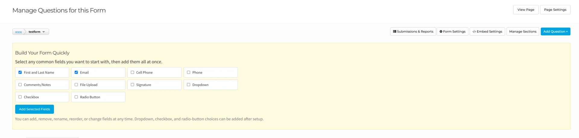Click the Add Question + button
This screenshot has width=579, height=138.
[x=555, y=31]
